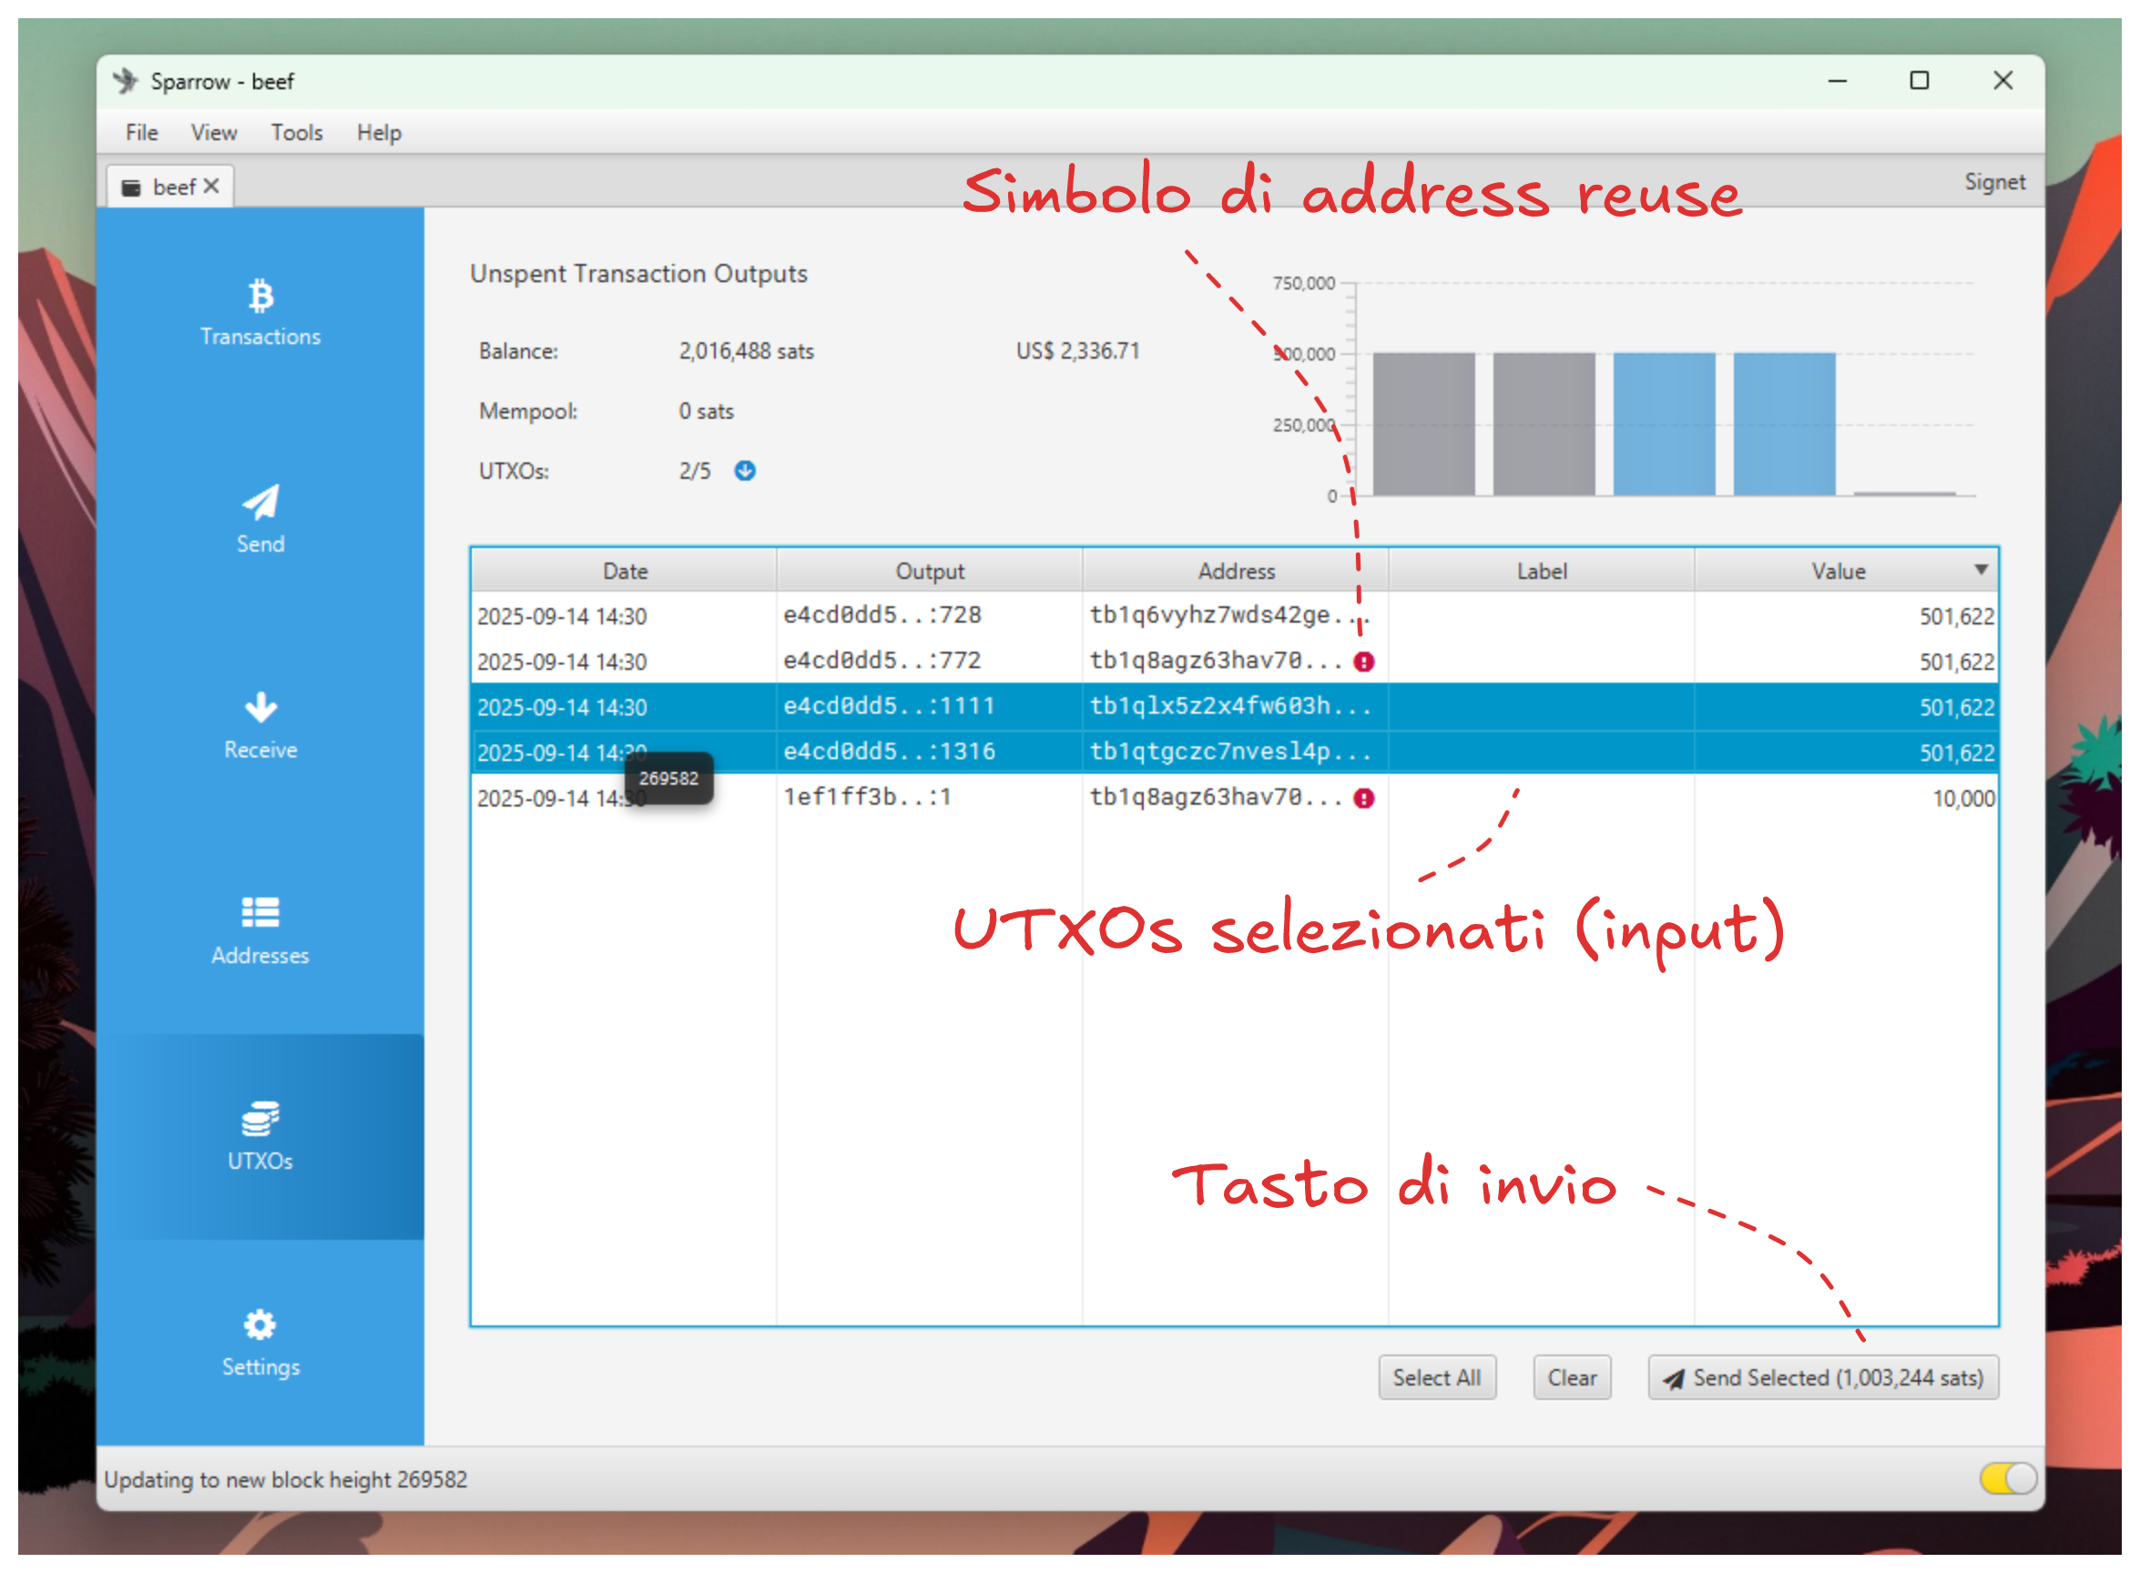Sort table by Date column header

point(625,572)
